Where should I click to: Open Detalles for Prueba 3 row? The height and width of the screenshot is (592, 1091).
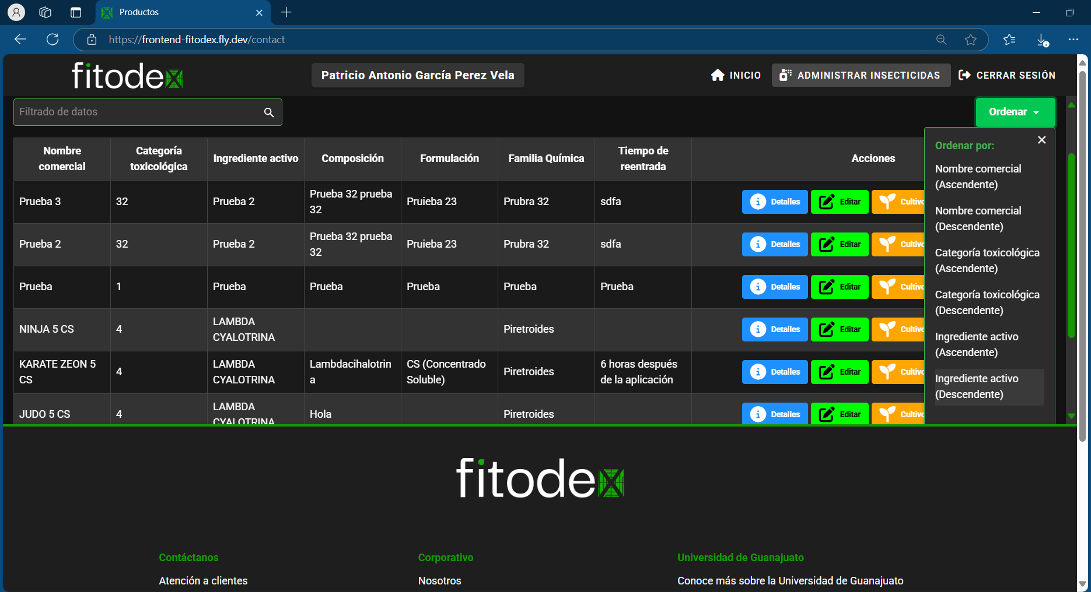coord(775,202)
